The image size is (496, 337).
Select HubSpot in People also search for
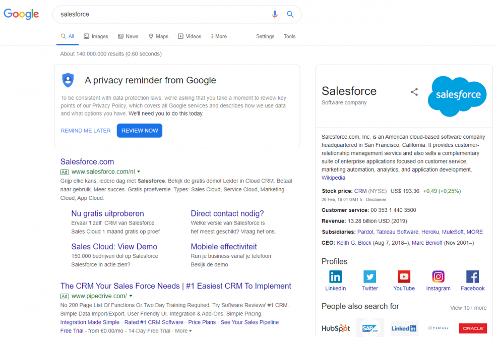(x=336, y=328)
